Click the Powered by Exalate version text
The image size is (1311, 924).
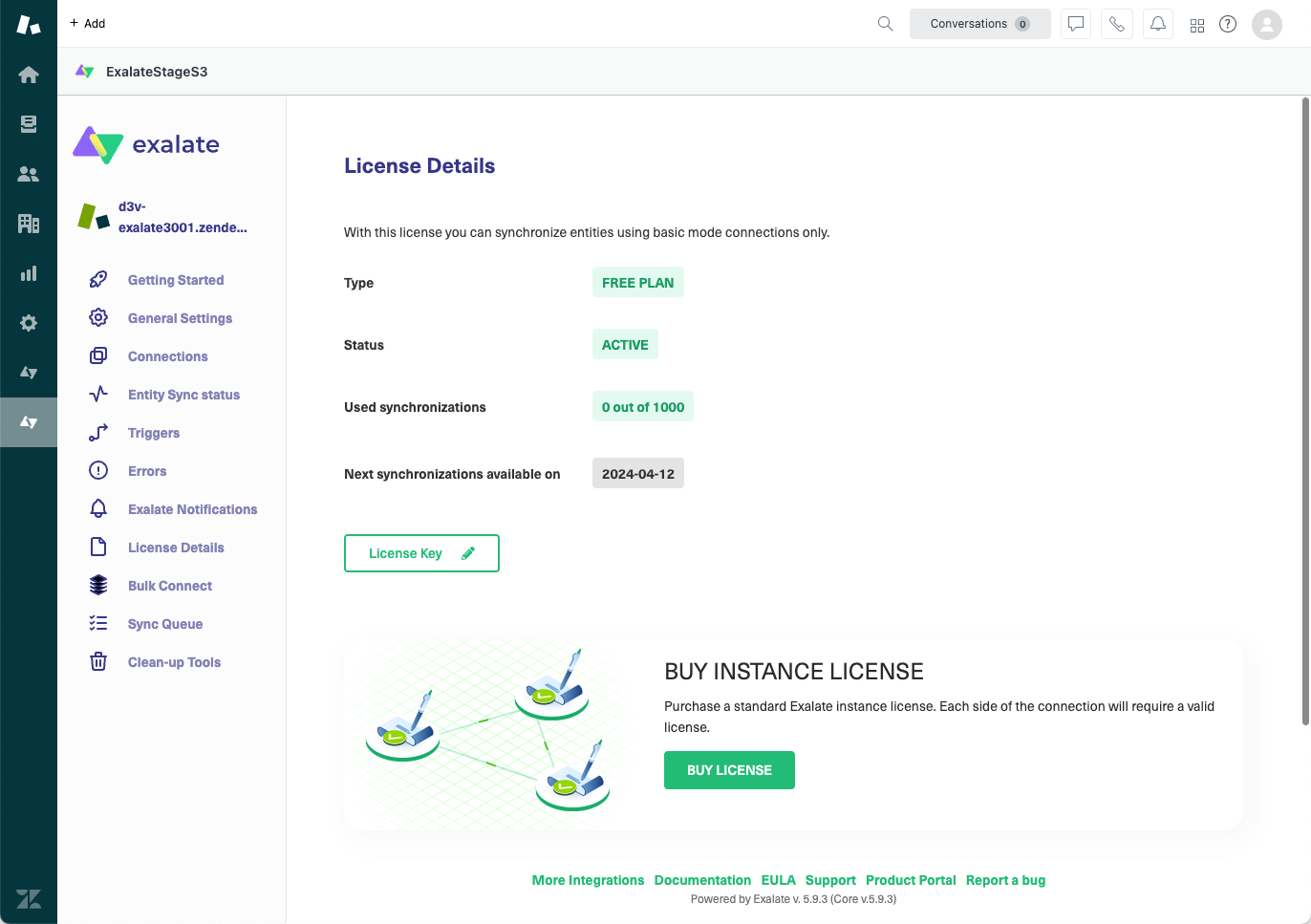click(793, 899)
